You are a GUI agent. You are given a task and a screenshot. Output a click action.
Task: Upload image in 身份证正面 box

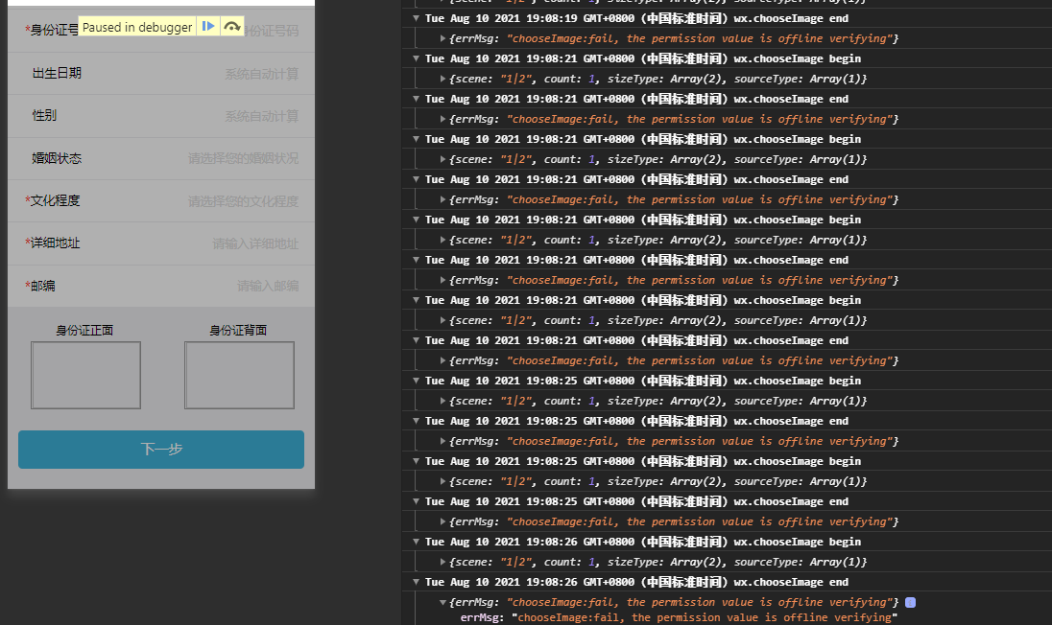[x=85, y=375]
